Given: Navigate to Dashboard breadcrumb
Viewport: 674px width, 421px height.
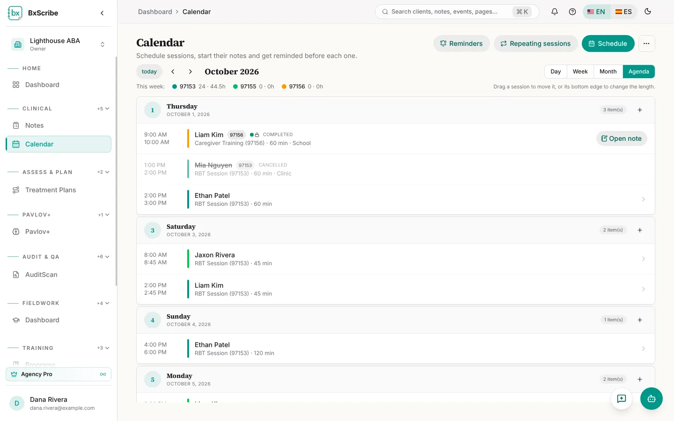Looking at the screenshot, I should [x=155, y=12].
